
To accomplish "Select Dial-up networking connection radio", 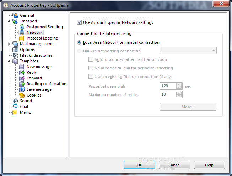I will pyautogui.click(x=79, y=51).
